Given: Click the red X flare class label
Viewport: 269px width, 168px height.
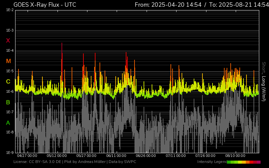Looking at the screenshot, I should pyautogui.click(x=8, y=41).
